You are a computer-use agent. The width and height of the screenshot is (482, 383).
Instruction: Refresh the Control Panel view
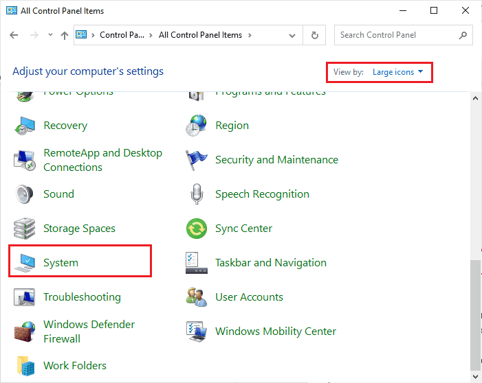pyautogui.click(x=314, y=35)
